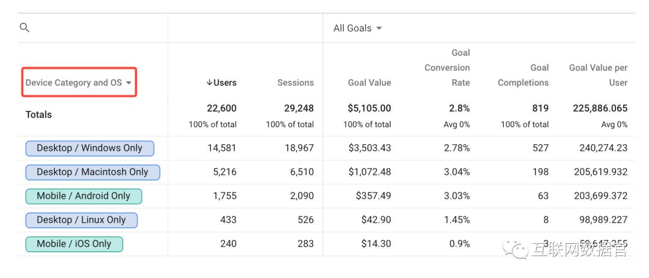The width and height of the screenshot is (649, 278).
Task: Select the Desktop / Macintosh Only segment
Action: click(x=93, y=172)
